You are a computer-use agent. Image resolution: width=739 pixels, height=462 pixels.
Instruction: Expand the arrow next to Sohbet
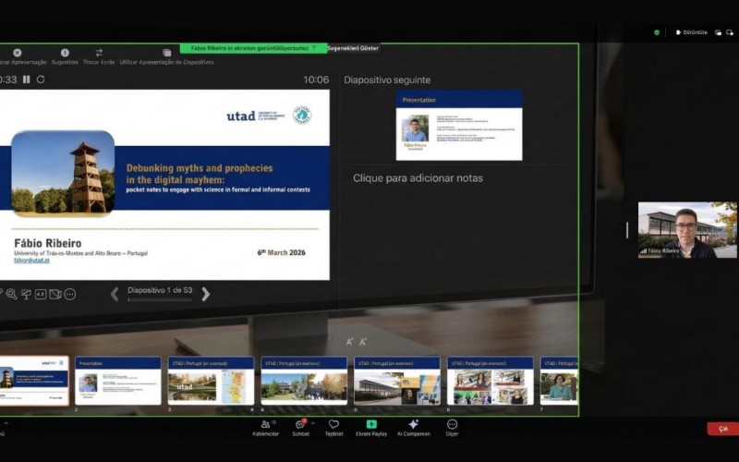[x=313, y=423]
